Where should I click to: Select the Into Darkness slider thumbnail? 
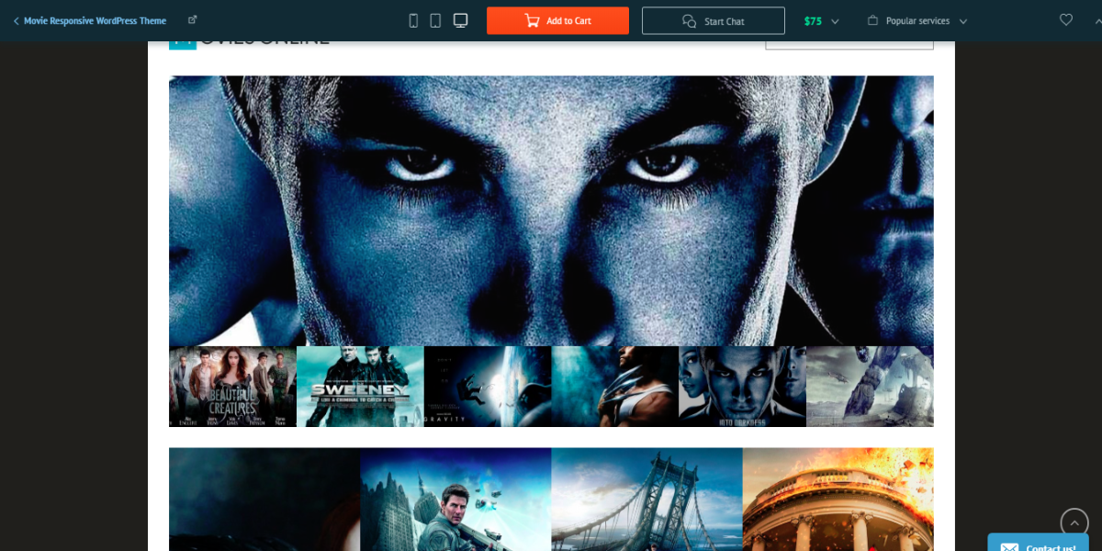[742, 387]
